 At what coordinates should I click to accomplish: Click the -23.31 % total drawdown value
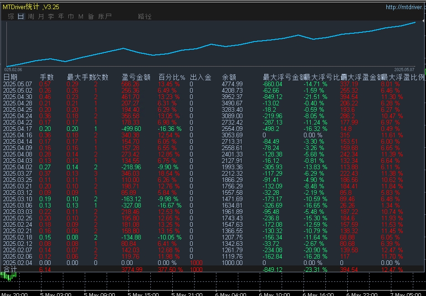[315, 270]
